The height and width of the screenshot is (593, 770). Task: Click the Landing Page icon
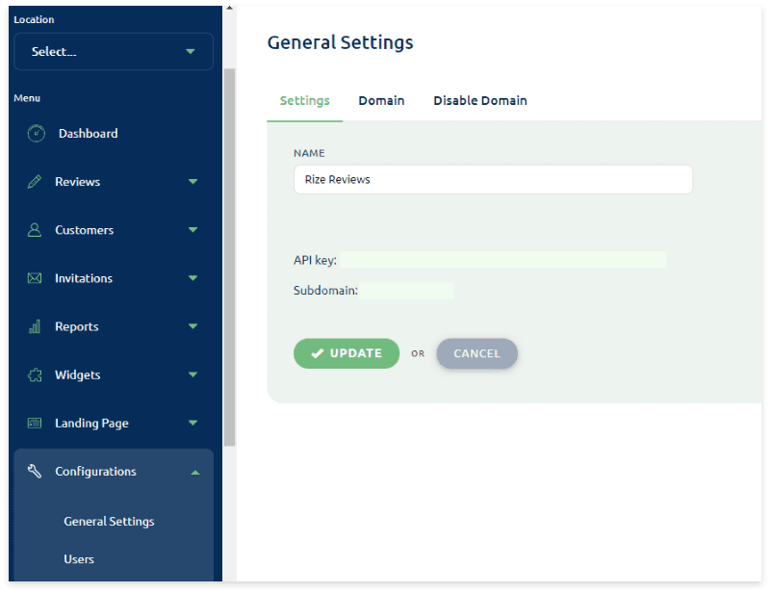point(35,423)
